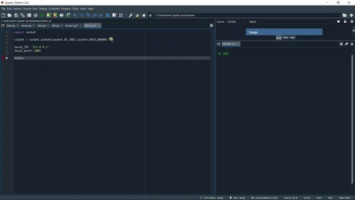Open editor tab browser icon
The image size is (355, 200).
(3, 26)
